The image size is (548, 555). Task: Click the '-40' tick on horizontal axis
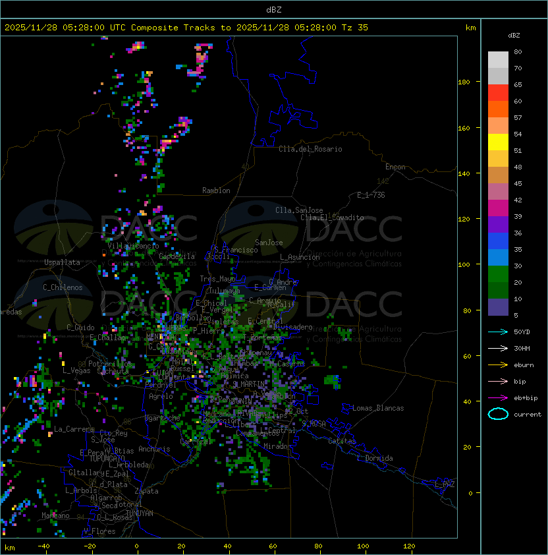(x=44, y=546)
